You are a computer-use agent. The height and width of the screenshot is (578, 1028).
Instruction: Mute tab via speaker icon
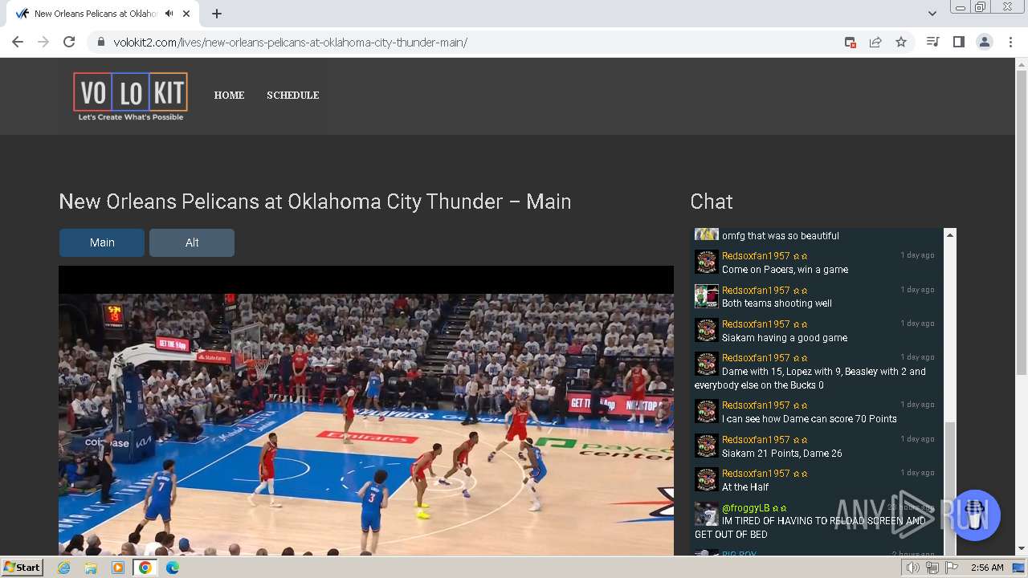169,14
